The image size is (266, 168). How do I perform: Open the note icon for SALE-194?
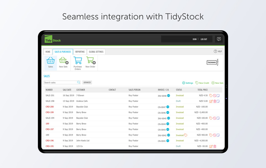click(218, 118)
